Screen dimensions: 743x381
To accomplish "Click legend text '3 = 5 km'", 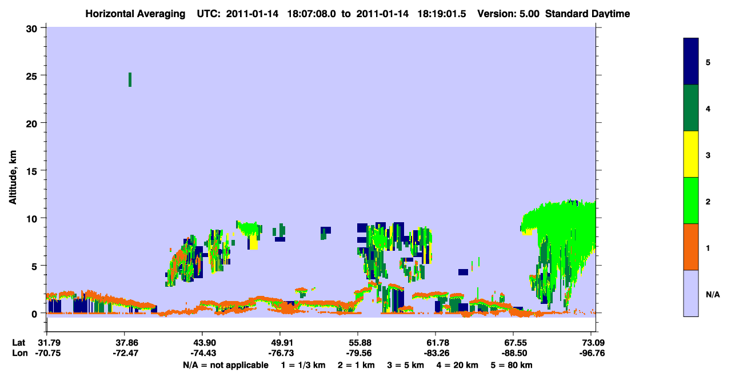I will tap(406, 365).
